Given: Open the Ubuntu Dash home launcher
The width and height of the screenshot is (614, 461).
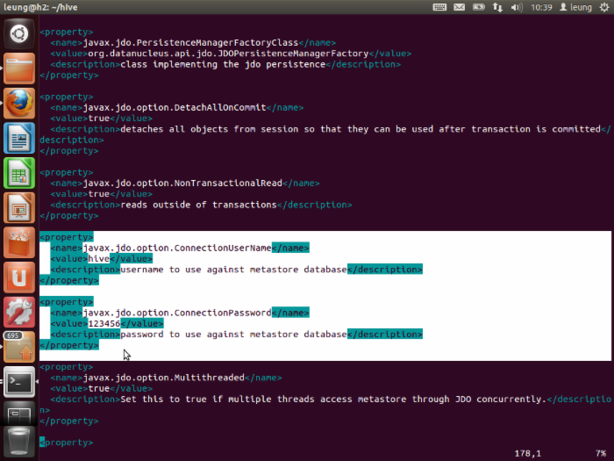Looking at the screenshot, I should (x=18, y=33).
